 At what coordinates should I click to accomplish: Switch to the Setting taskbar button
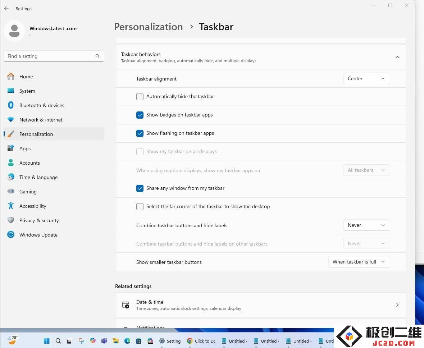pyautogui.click(x=170, y=341)
